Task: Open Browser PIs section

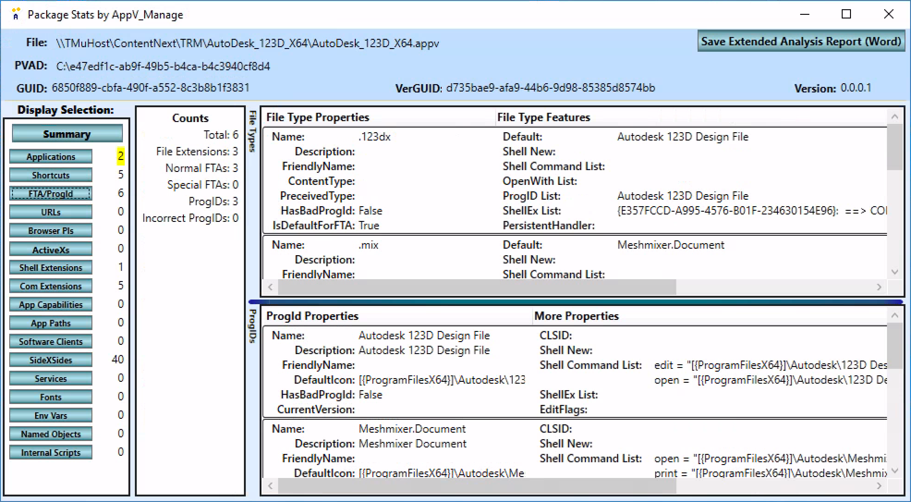Action: tap(51, 231)
